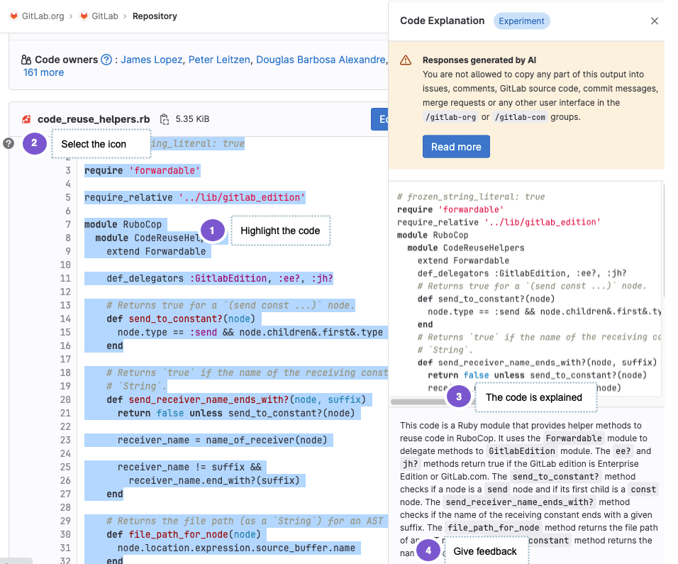Click "# frozen_string_literal: true" in explanation panel

(471, 197)
